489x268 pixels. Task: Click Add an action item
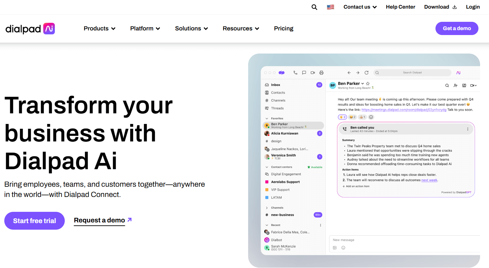click(x=356, y=186)
